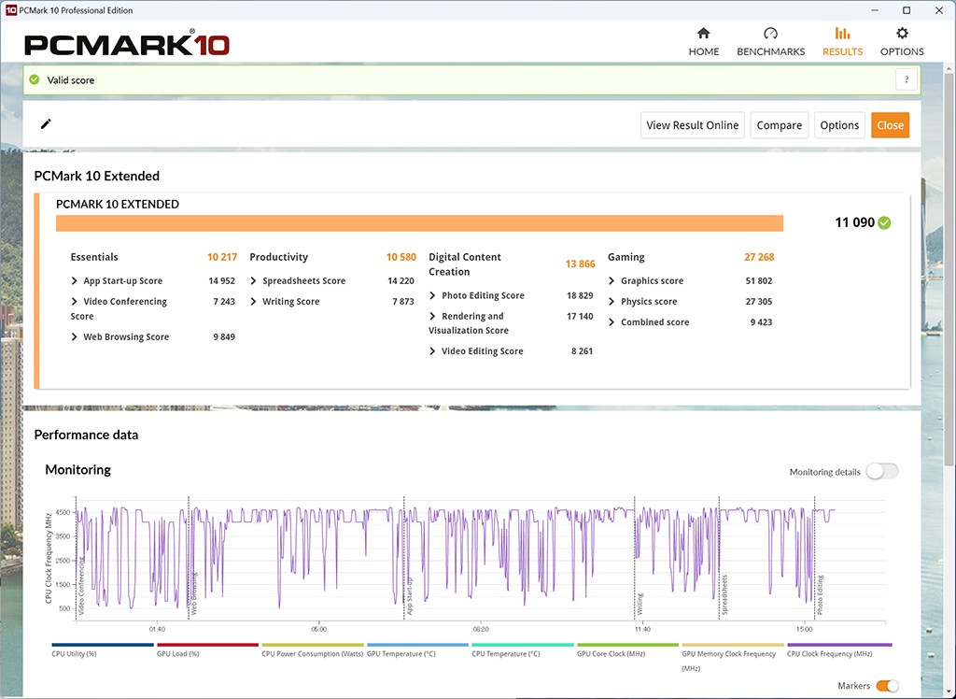Open Benchmarks via the gauge icon
This screenshot has width=956, height=699.
pyautogui.click(x=770, y=34)
